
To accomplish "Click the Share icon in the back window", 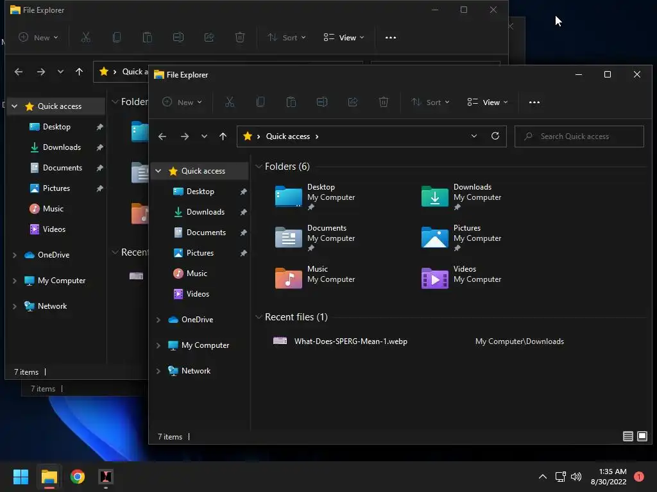I will click(209, 37).
